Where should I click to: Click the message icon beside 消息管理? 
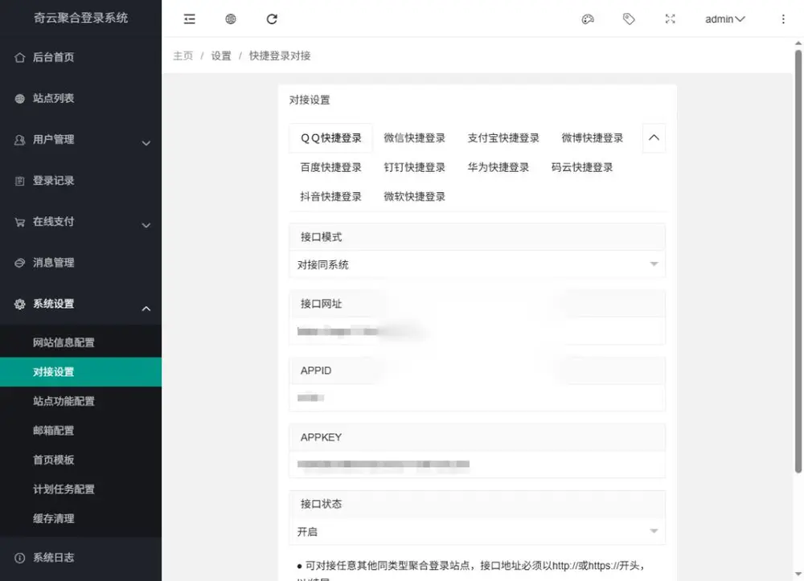pyautogui.click(x=19, y=263)
